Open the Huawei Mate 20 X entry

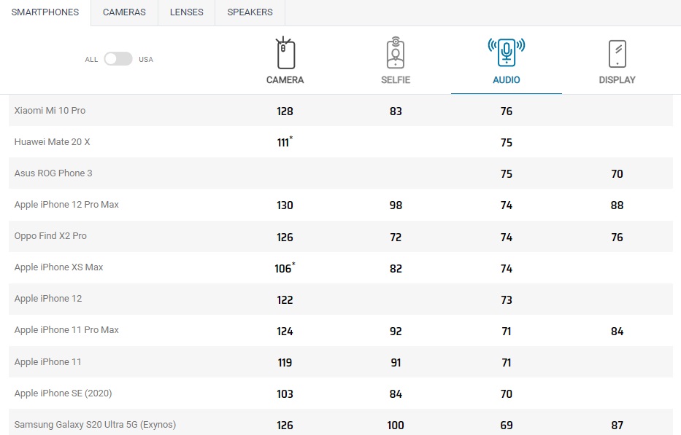(52, 142)
